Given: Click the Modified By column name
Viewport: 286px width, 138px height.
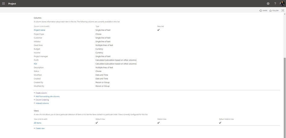Looking at the screenshot, I should (39, 86).
